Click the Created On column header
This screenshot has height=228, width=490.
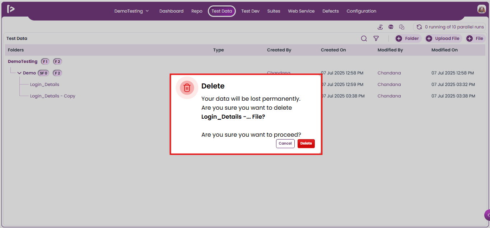pos(333,50)
